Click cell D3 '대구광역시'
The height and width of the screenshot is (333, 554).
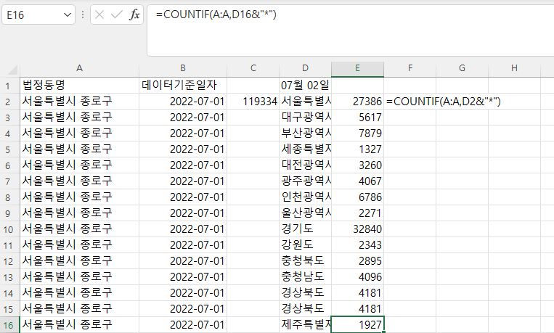[x=305, y=118]
